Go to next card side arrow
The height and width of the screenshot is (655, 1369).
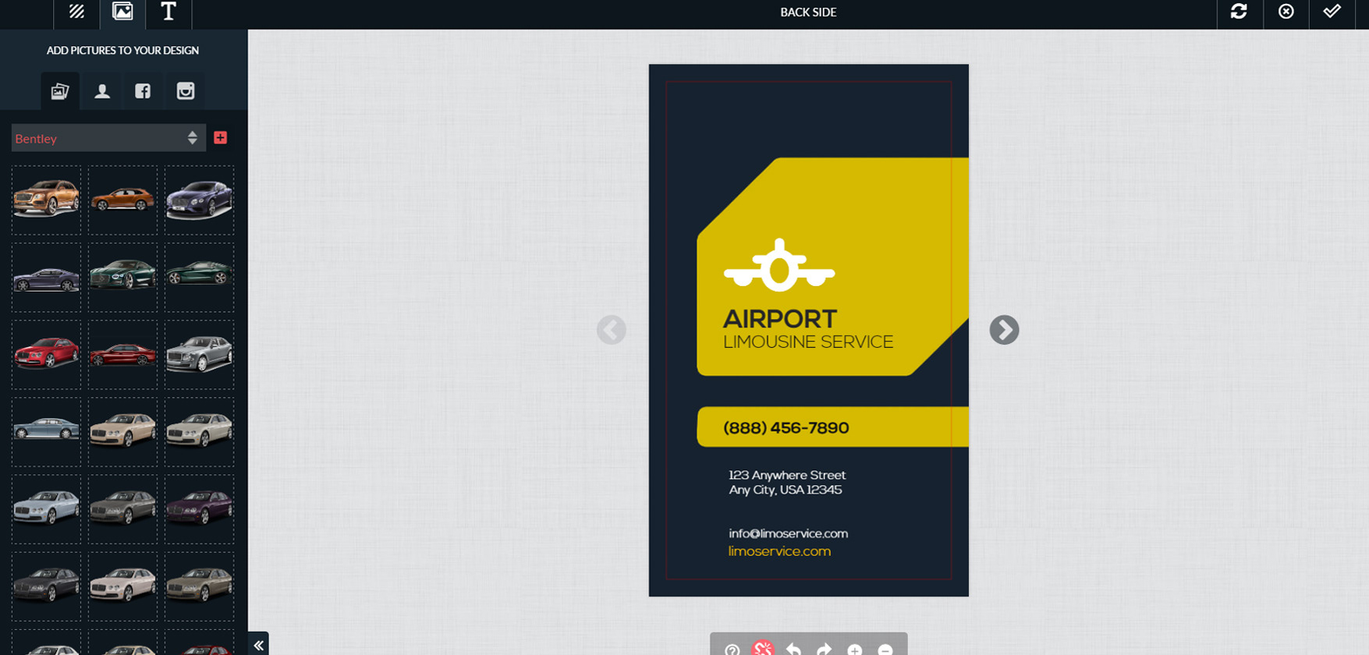pos(1004,330)
